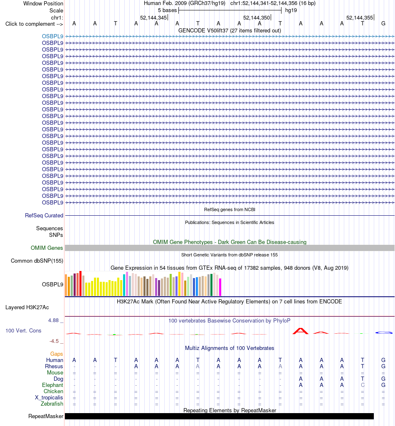
Task: Click the Common dbSNP(155) track label
Action: tap(37, 261)
